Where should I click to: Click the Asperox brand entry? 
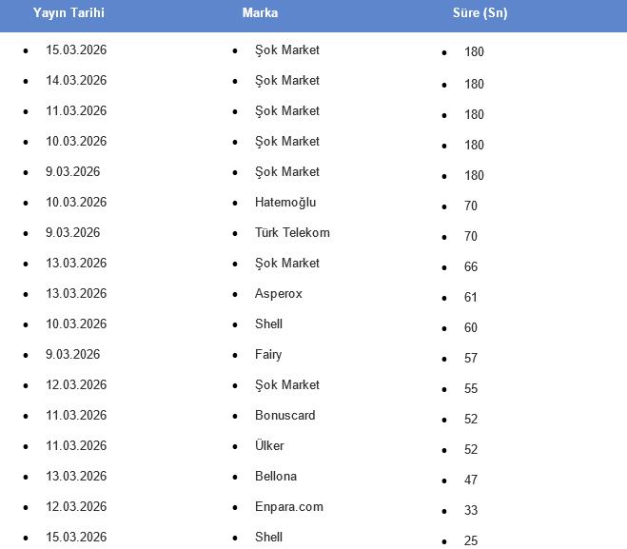(x=279, y=293)
